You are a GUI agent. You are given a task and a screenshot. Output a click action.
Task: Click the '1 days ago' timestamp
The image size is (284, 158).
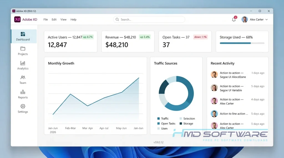click(258, 73)
